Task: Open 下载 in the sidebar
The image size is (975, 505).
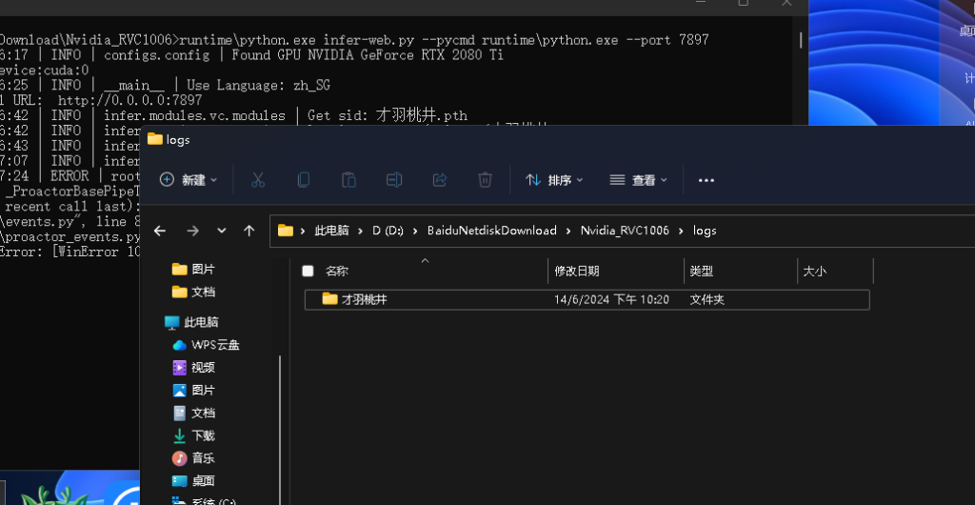Action: 203,436
